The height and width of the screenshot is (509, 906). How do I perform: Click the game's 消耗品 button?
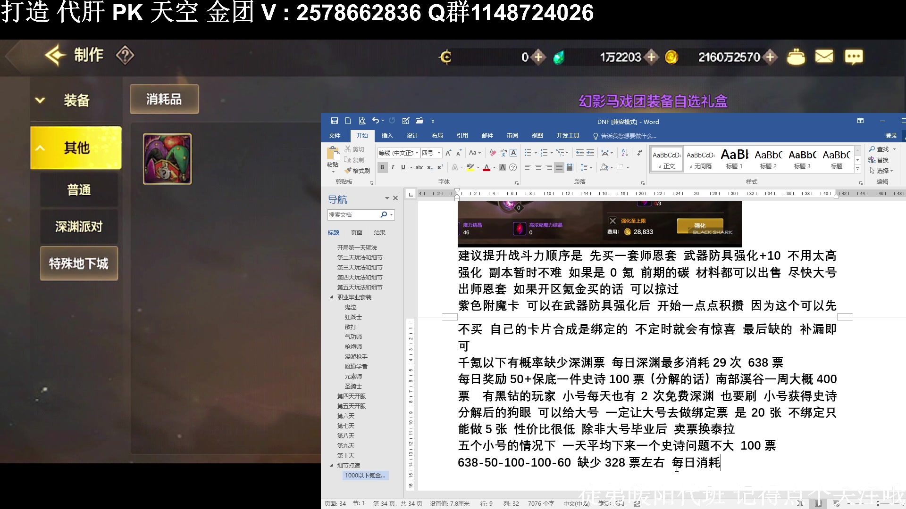pyautogui.click(x=164, y=99)
